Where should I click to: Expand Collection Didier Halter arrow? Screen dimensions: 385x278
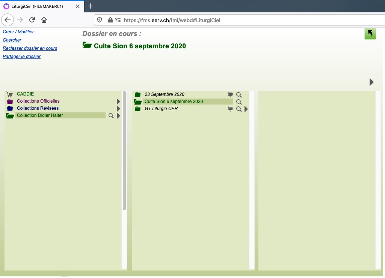click(x=118, y=116)
